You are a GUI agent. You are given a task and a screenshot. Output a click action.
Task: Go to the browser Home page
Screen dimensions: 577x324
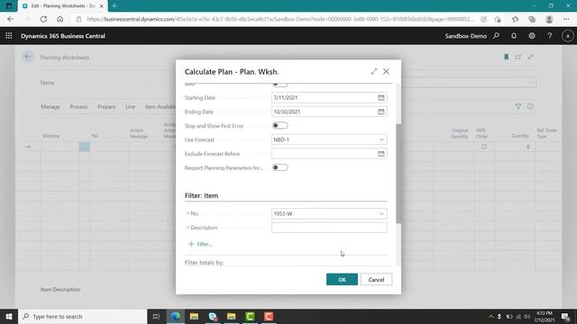(60, 19)
